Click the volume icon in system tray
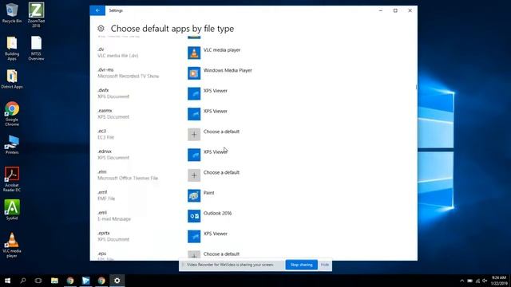This screenshot has height=287, width=511. tap(485, 281)
